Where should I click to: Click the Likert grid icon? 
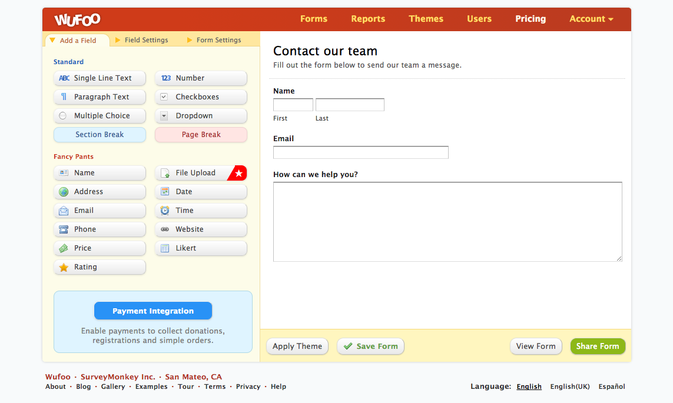(165, 248)
